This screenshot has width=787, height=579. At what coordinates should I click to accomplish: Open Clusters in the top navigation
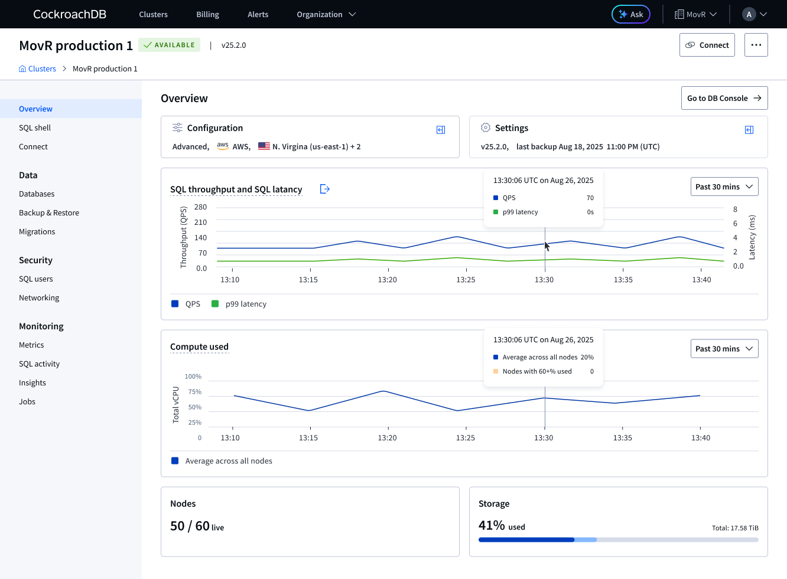(x=154, y=14)
